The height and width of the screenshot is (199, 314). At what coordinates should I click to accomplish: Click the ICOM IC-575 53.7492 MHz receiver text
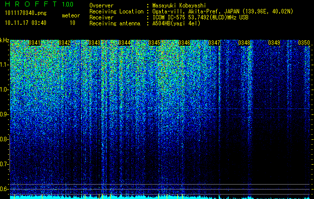(201, 17)
